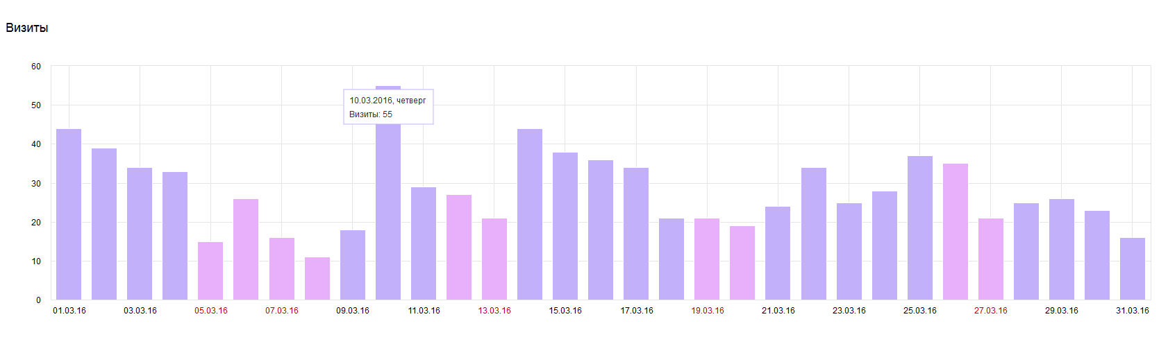Viewport: 1168px width, 344px height.
Task: Select the pink bar above 13.03.16
Action: coord(494,259)
